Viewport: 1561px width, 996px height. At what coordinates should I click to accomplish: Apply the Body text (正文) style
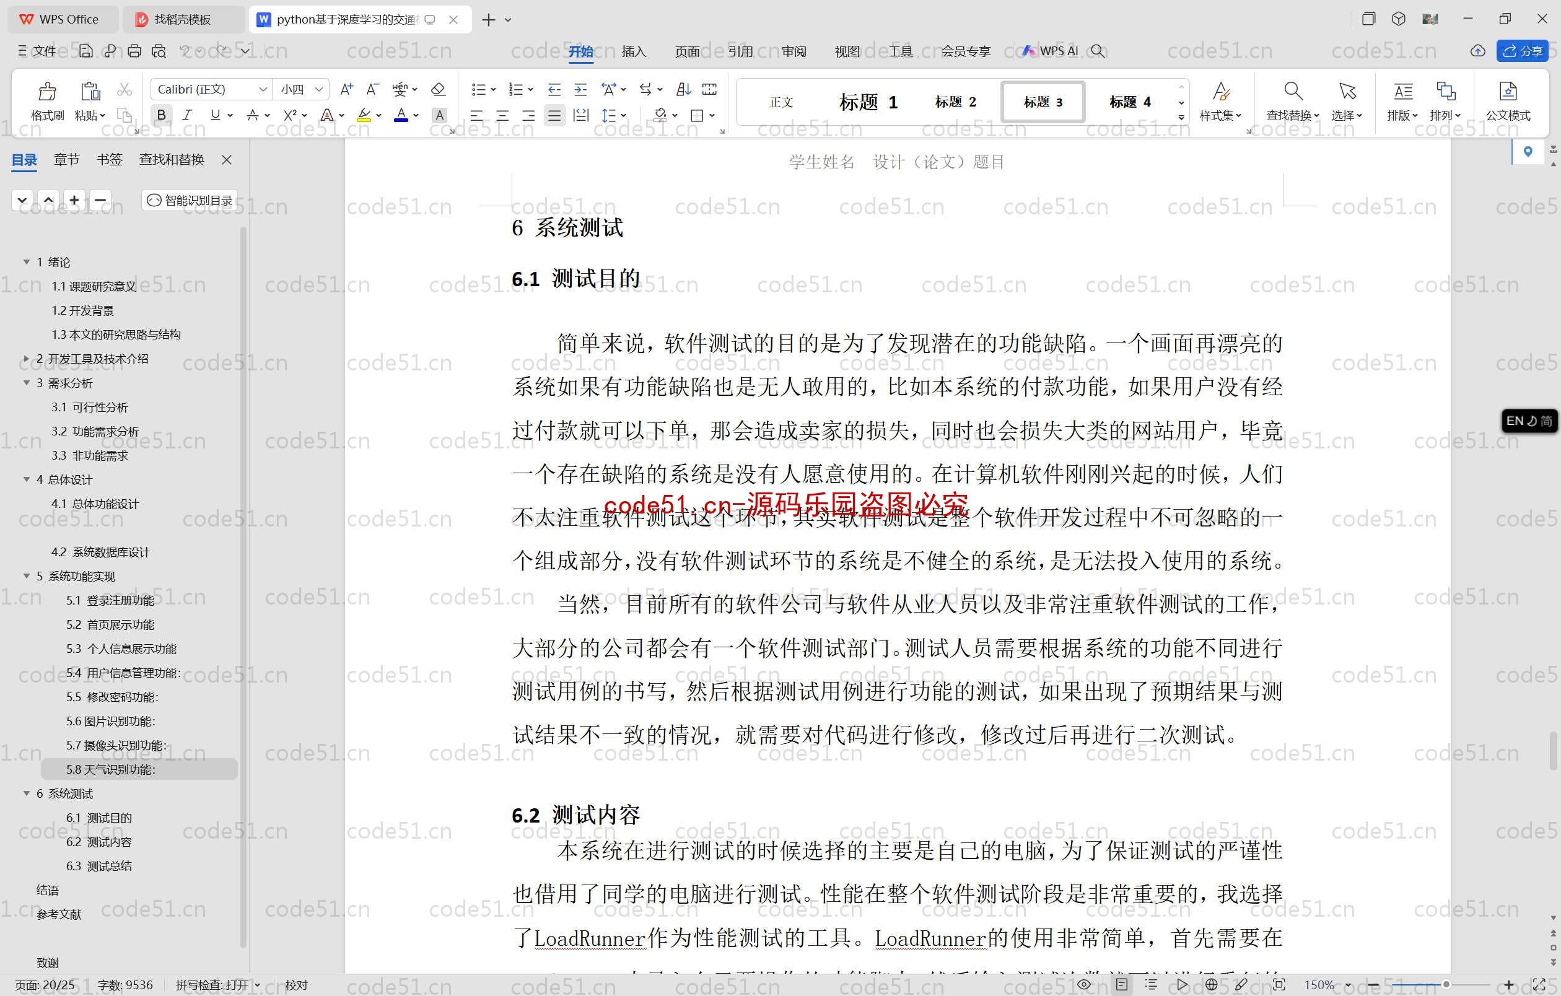pyautogui.click(x=781, y=102)
